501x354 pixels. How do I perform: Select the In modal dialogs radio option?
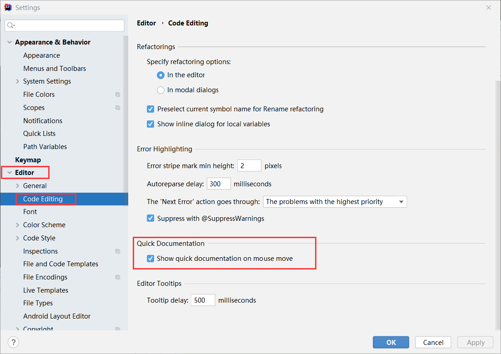[x=160, y=90]
